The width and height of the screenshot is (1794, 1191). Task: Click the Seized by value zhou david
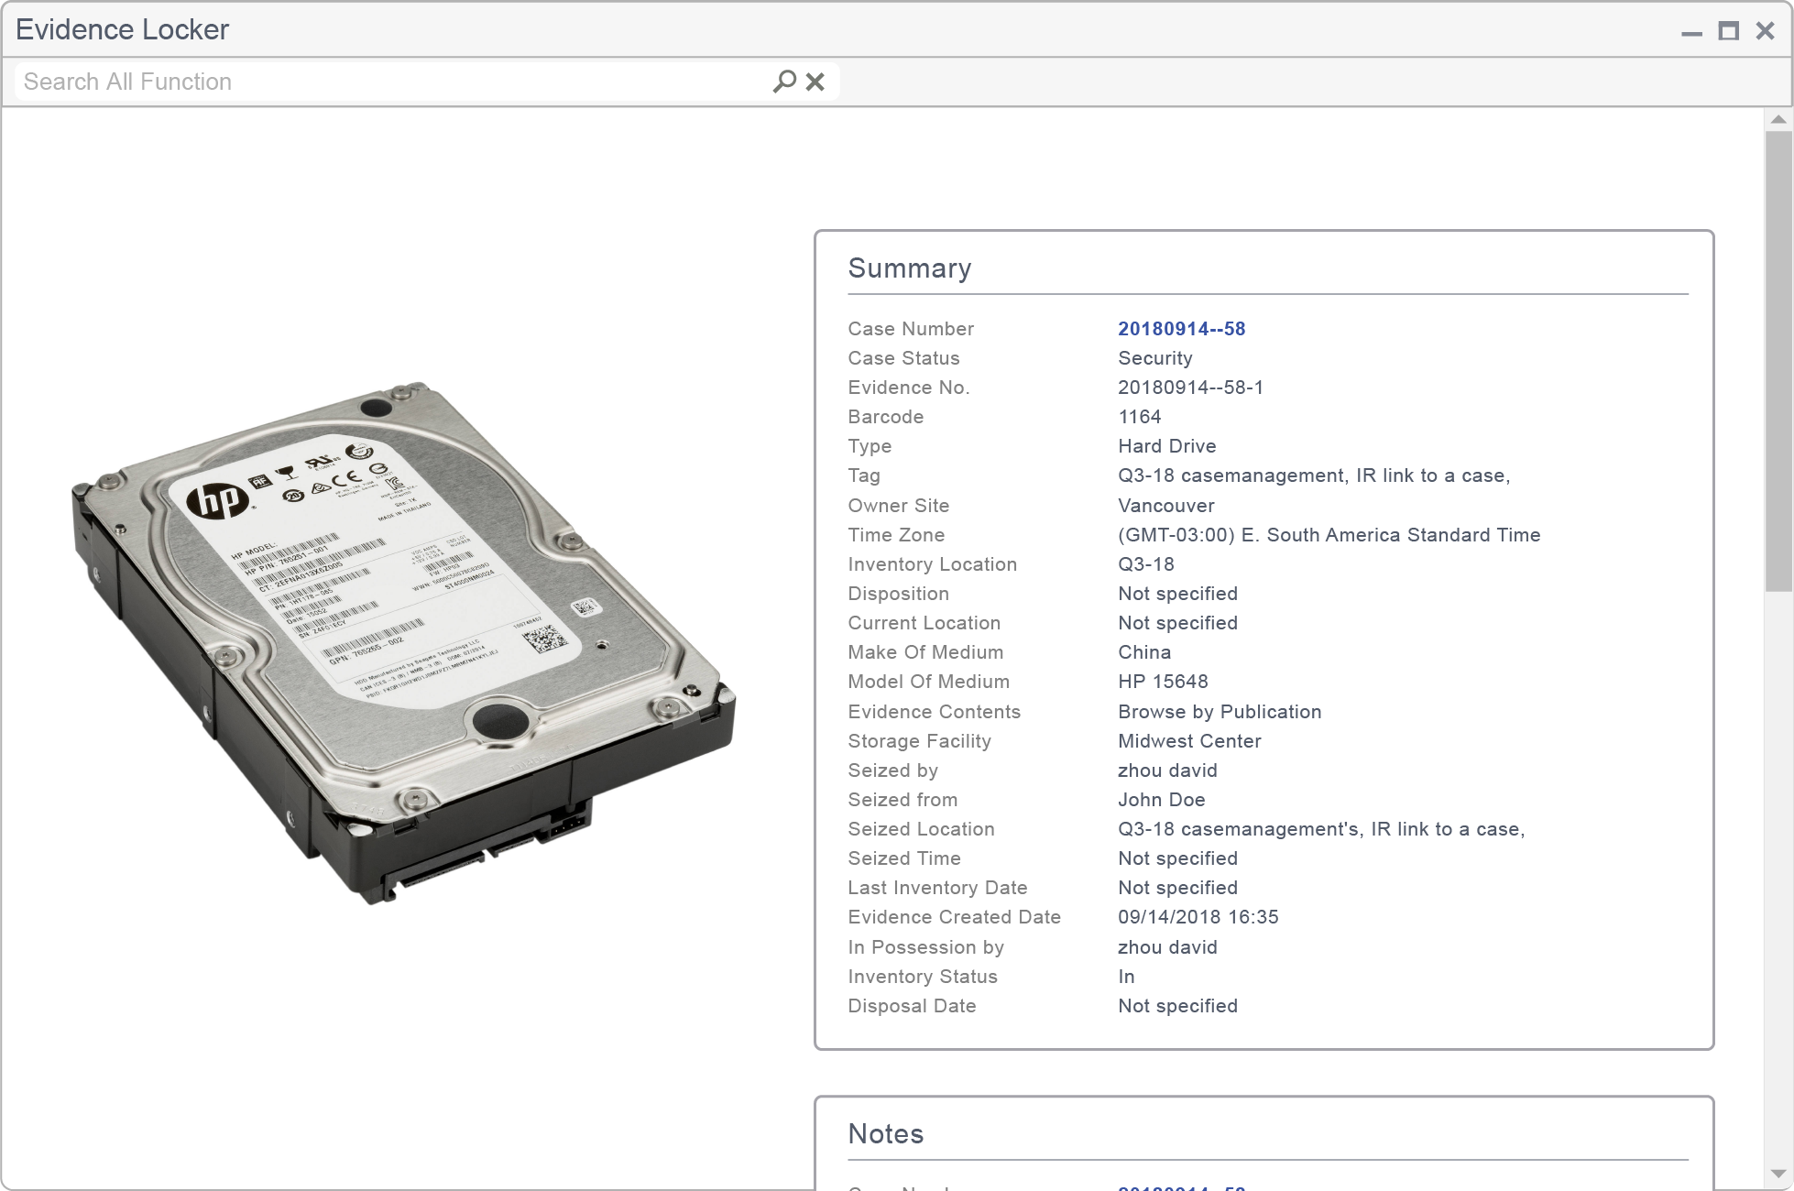1167,770
